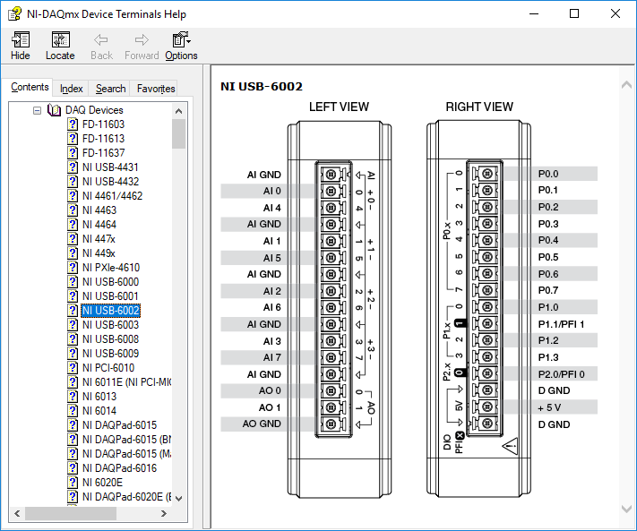Open the NI 4463 topic
Screen dimensions: 637x531
tap(99, 210)
